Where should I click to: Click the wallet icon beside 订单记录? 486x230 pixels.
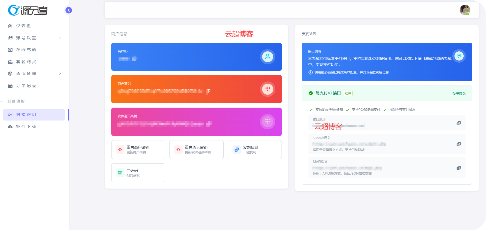click(x=10, y=86)
